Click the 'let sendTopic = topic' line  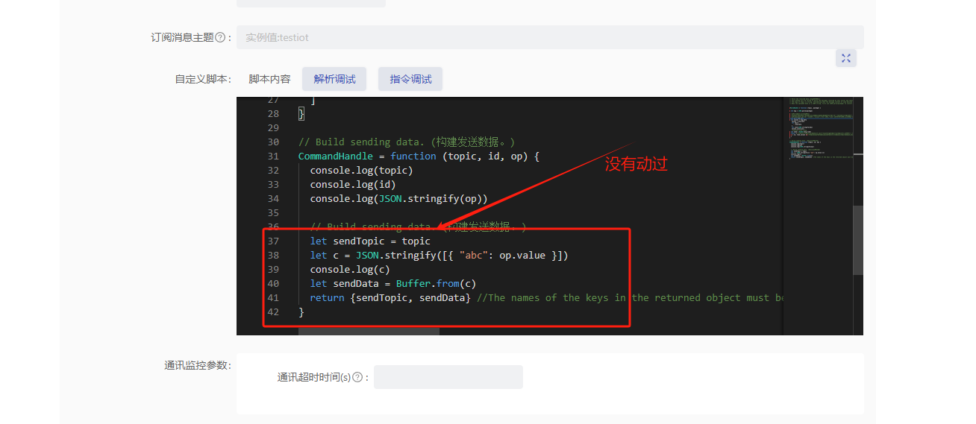click(370, 241)
